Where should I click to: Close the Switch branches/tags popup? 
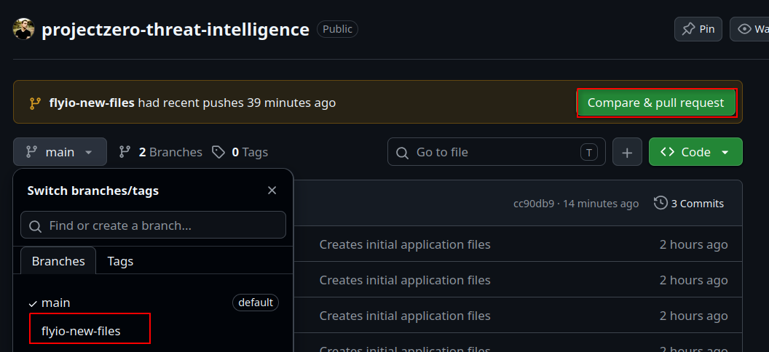(272, 191)
